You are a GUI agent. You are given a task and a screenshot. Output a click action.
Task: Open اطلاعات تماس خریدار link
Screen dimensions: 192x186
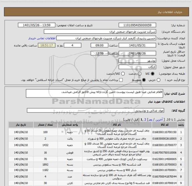coord(42,38)
